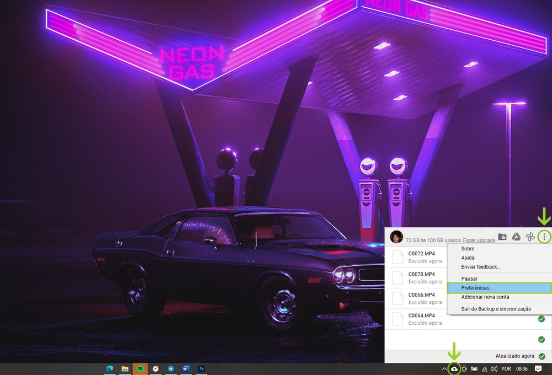Click Adicionar nova conta menu entry
The image size is (552, 375).
(485, 297)
